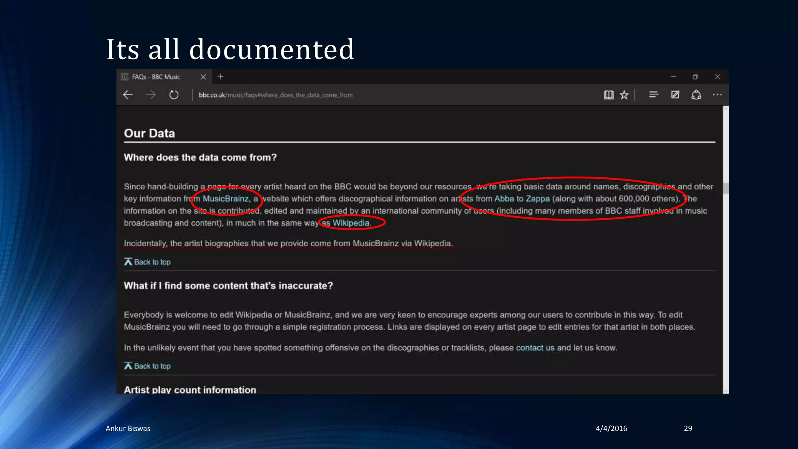The width and height of the screenshot is (798, 449).
Task: Follow the Abba artist link
Action: tap(504, 199)
